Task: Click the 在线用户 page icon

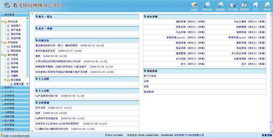Action: click(8, 26)
